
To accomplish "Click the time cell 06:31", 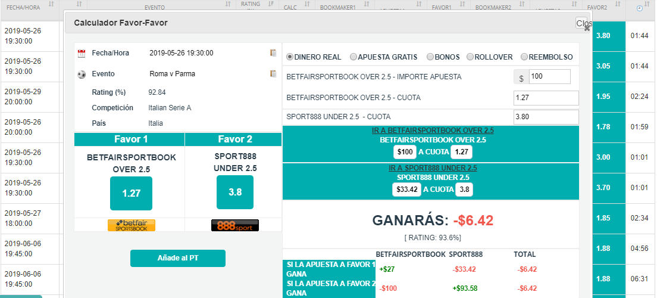I will point(639,279).
